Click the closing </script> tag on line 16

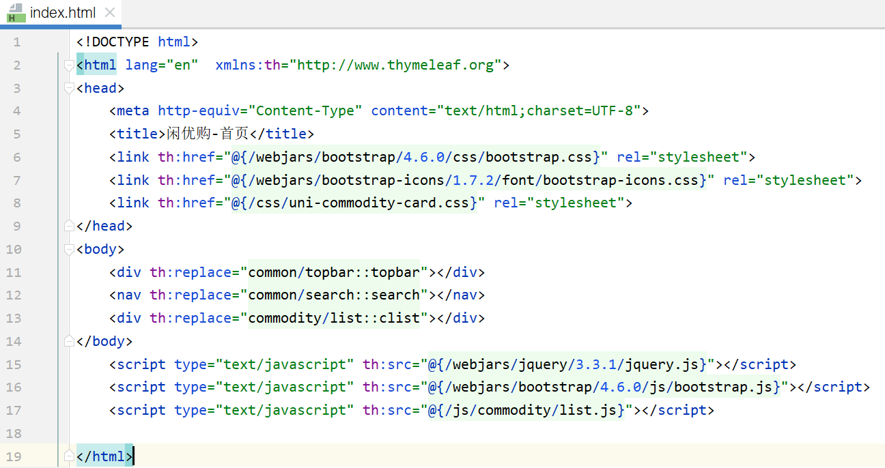(x=834, y=387)
